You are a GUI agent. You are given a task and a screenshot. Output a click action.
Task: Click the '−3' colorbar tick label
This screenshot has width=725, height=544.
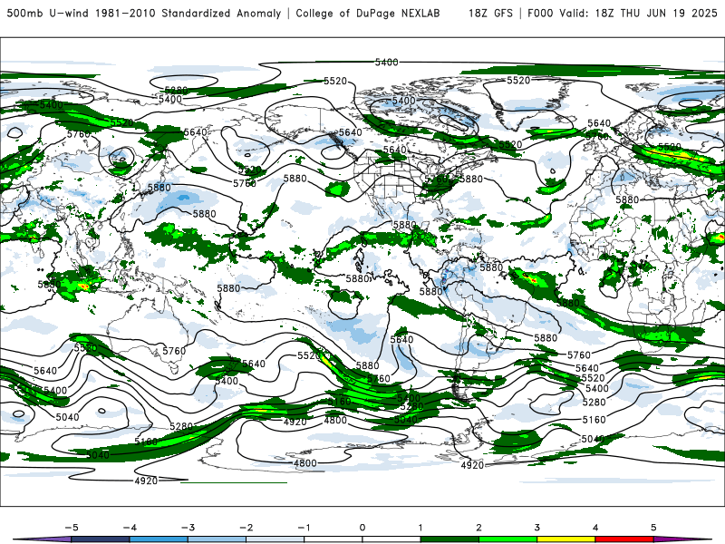click(x=188, y=528)
